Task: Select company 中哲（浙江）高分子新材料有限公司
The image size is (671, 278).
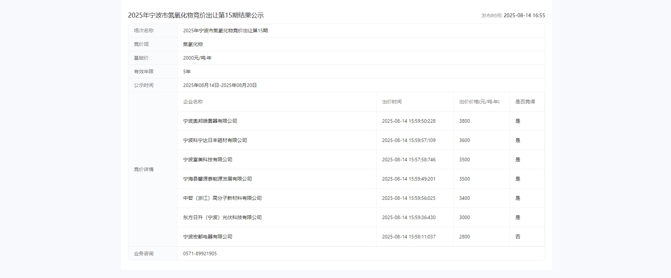Action: pos(222,198)
